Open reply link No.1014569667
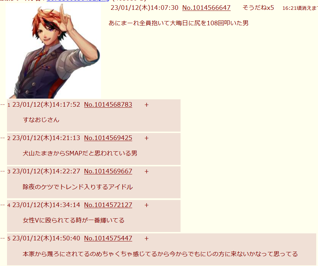Image resolution: width=318 pixels, height=266 pixels. coord(108,171)
